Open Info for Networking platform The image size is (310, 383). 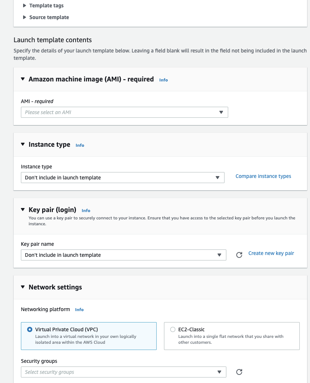pos(79,310)
